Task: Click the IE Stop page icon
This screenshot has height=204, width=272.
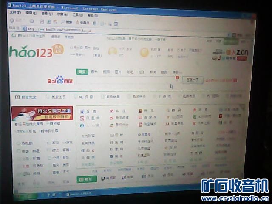Action: [x=42, y=21]
